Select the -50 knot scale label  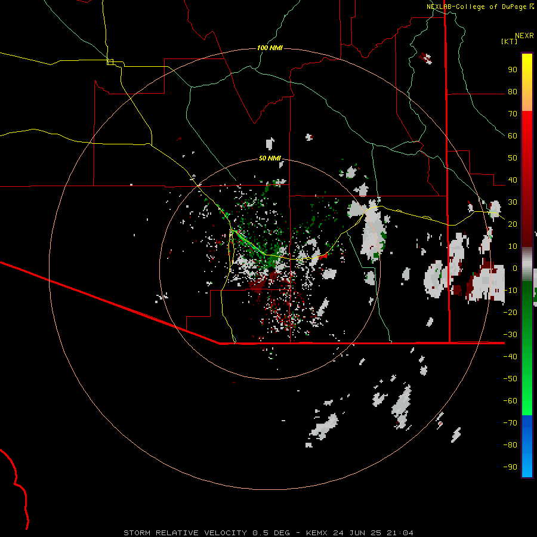point(510,379)
